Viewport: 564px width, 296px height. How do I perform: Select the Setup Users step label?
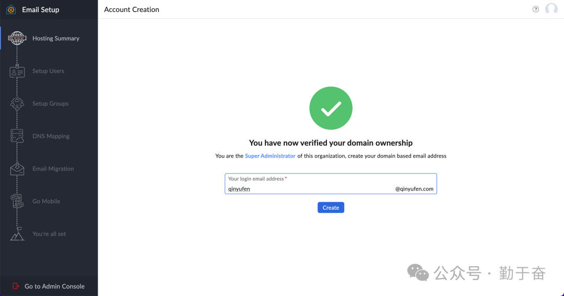[48, 71]
